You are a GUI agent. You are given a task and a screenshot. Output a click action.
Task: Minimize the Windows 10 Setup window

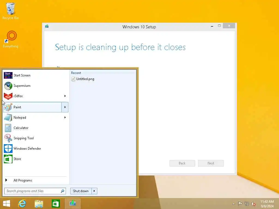tap(212, 26)
